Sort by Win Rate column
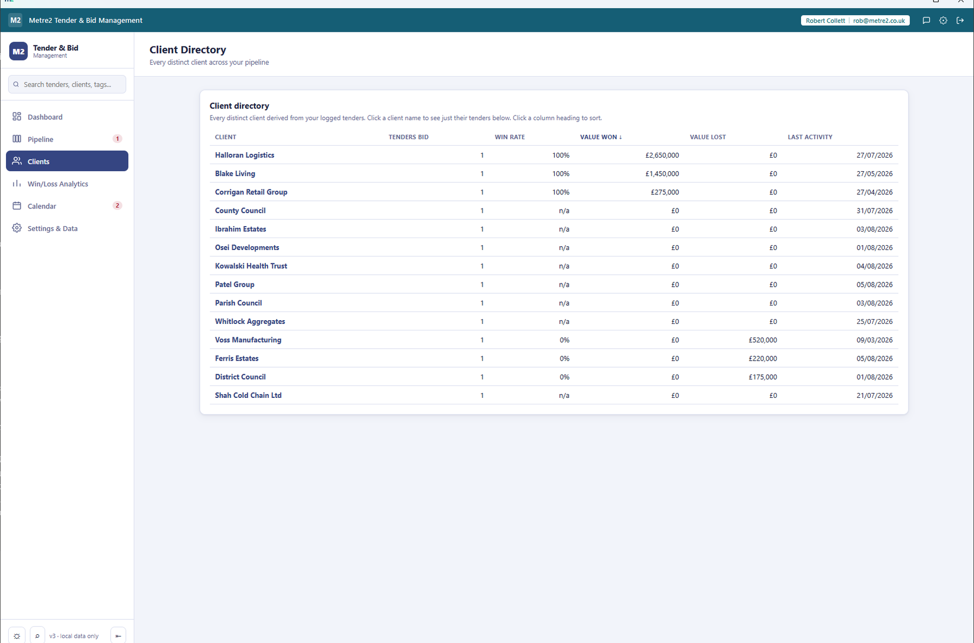 [510, 137]
